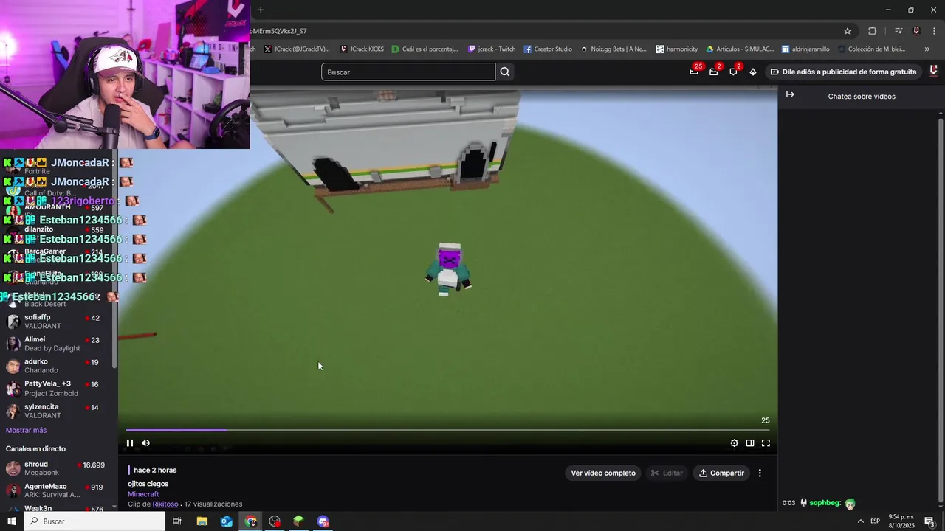The image size is (945, 531).
Task: Open 'Noiz.gg Beta' bookmark
Action: [x=614, y=49]
